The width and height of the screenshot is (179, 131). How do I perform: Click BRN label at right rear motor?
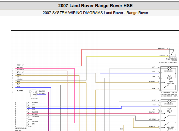click(x=154, y=89)
